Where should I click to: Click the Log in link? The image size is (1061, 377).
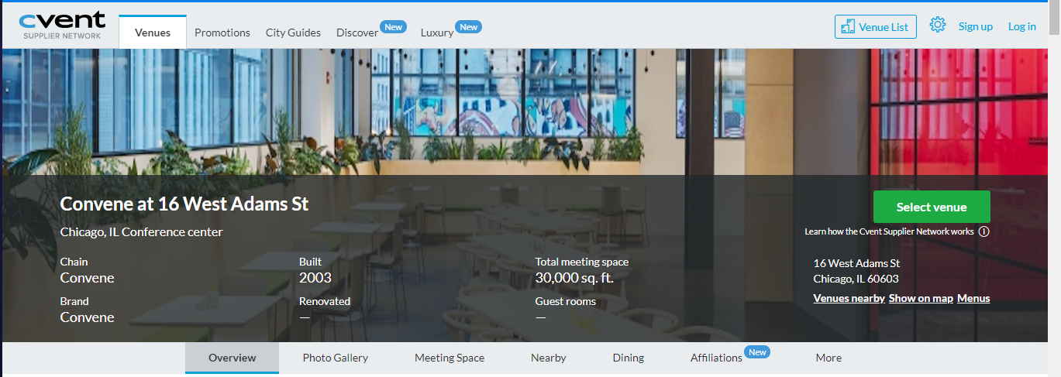(x=1021, y=26)
